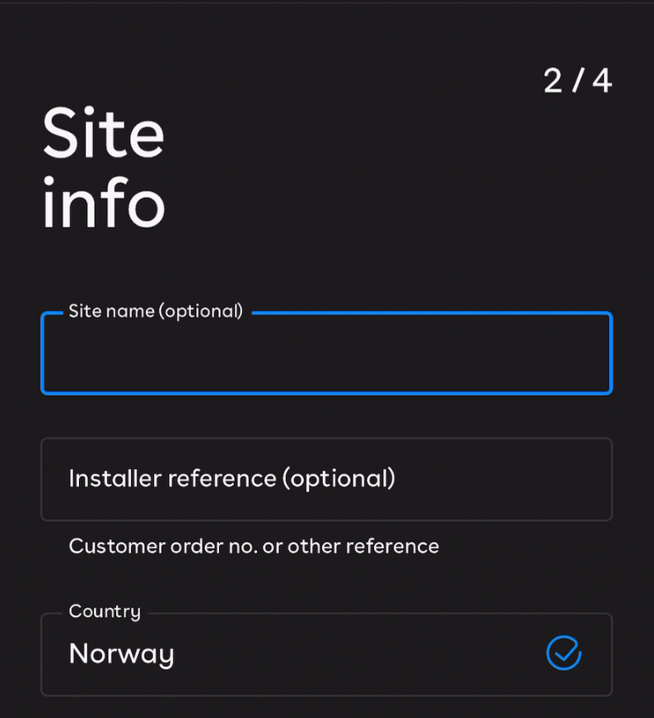Image resolution: width=654 pixels, height=718 pixels.
Task: Click the word "Site" in the heading
Action: tap(104, 134)
